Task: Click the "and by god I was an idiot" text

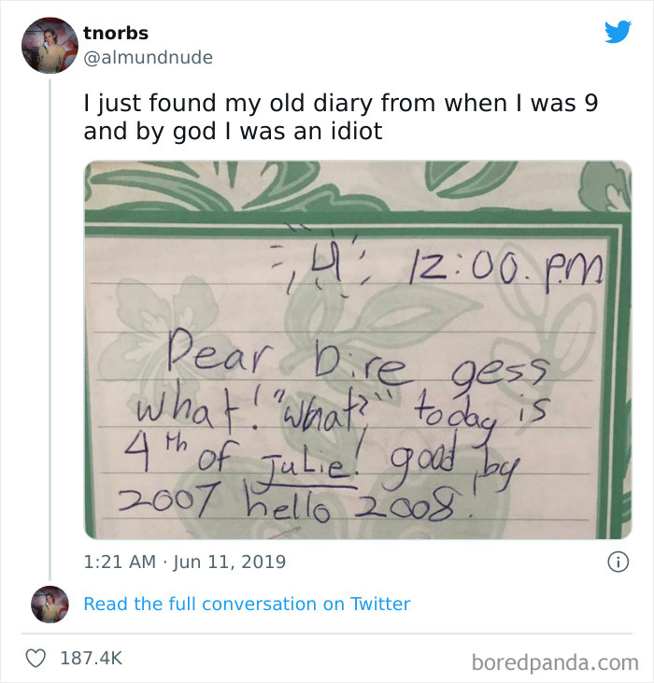Action: click(233, 132)
